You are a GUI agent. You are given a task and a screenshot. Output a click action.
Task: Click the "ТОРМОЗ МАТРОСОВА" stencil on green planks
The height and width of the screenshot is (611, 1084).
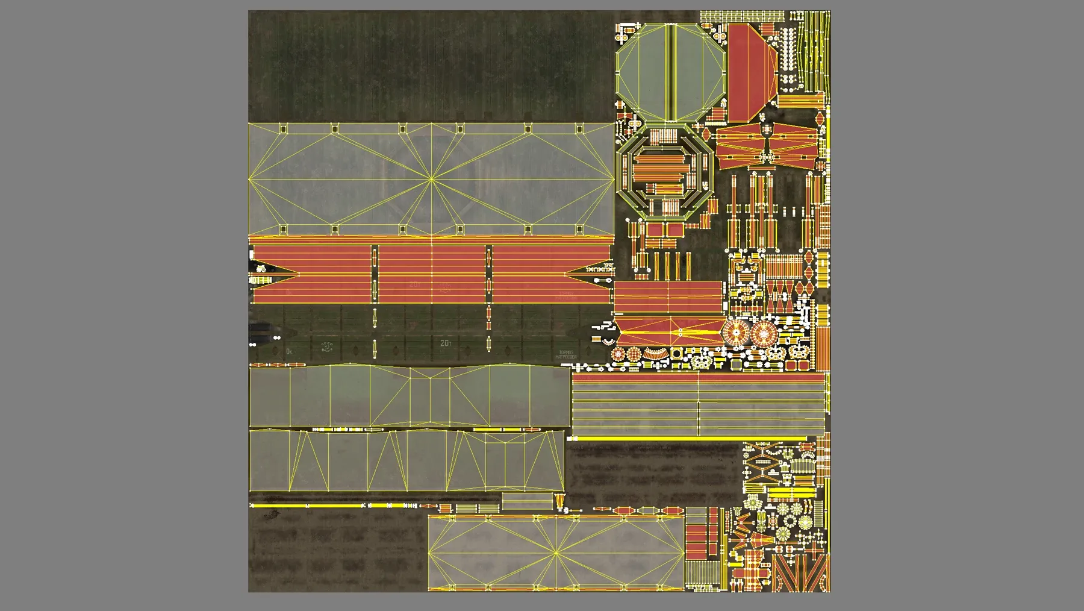[566, 354]
